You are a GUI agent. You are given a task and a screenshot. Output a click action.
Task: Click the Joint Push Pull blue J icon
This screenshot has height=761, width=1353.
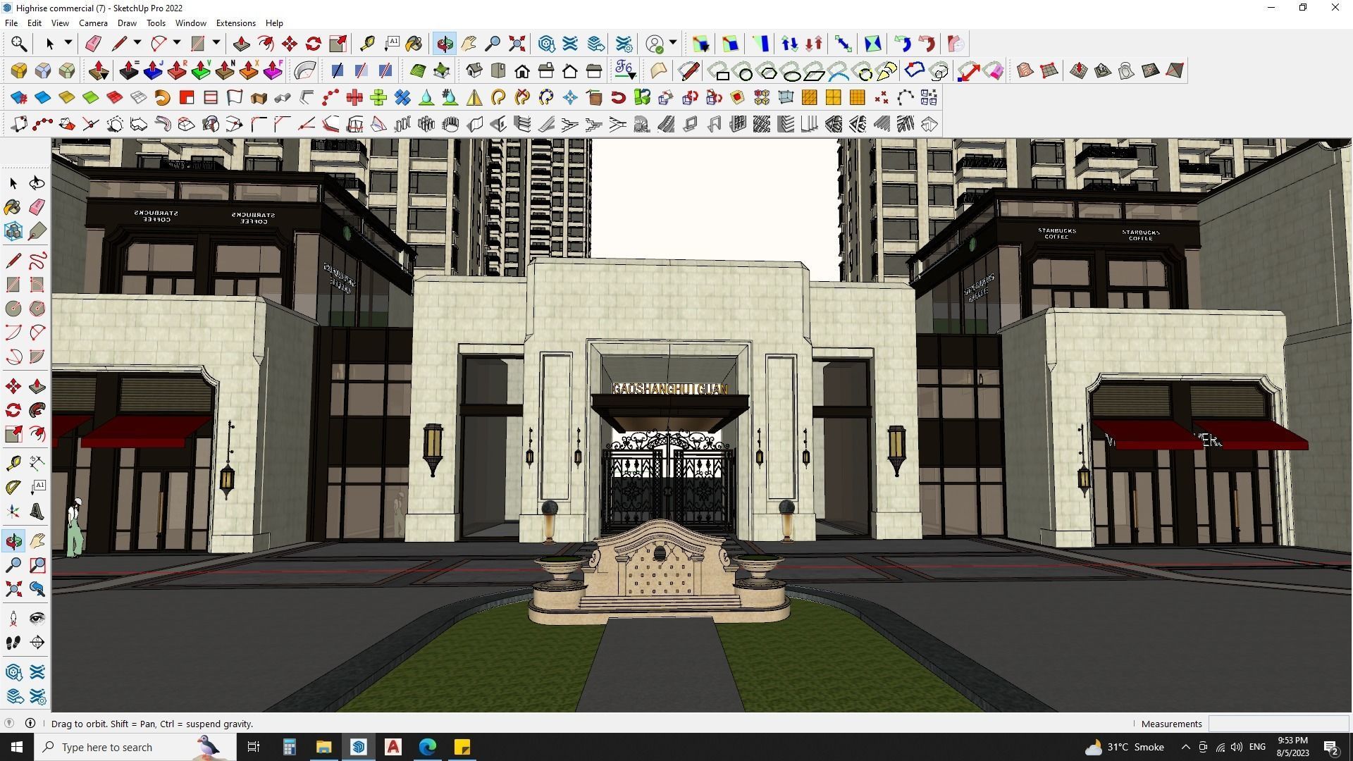pyautogui.click(x=153, y=70)
